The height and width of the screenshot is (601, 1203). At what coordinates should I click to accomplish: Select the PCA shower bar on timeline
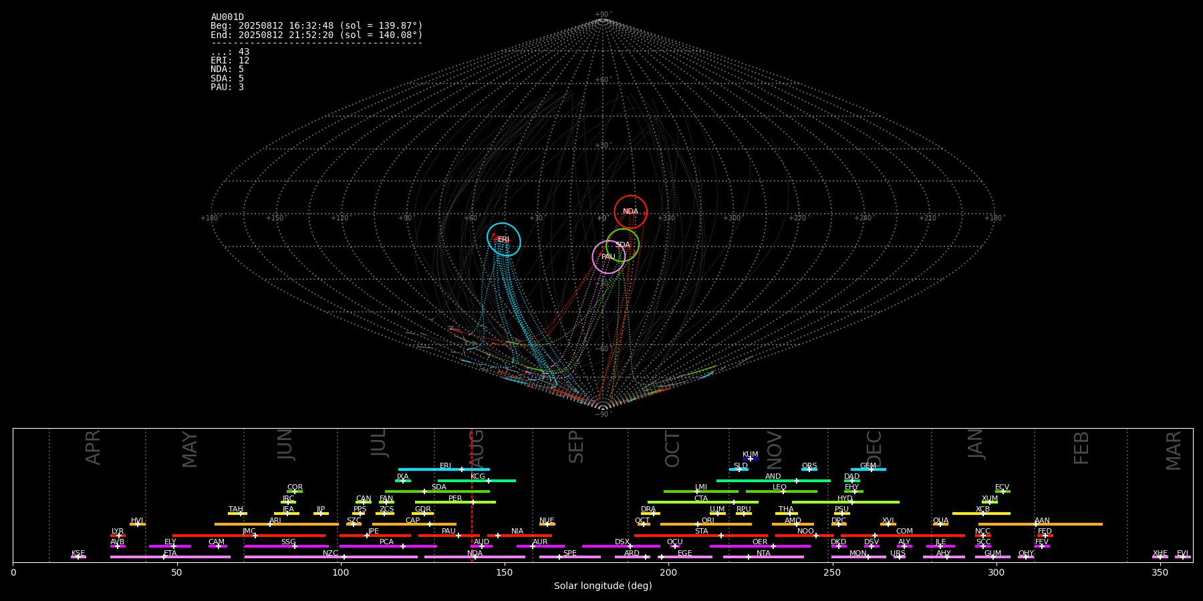(388, 546)
